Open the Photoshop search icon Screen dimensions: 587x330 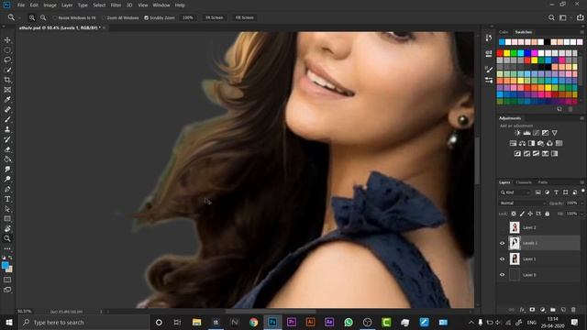tap(551, 17)
